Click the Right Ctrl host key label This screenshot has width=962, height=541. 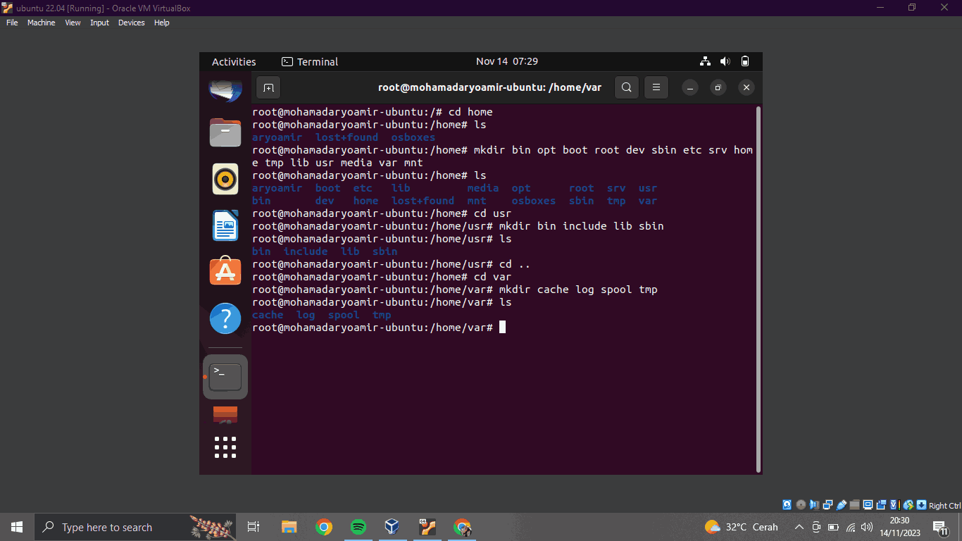coord(945,506)
